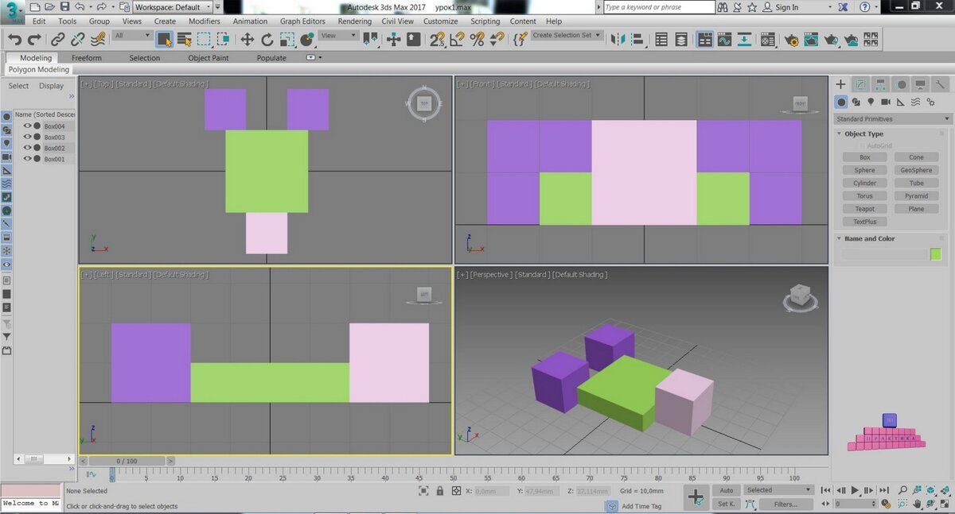Click the green object color swatch
Viewport: 955px width, 514px height.
[x=936, y=254]
